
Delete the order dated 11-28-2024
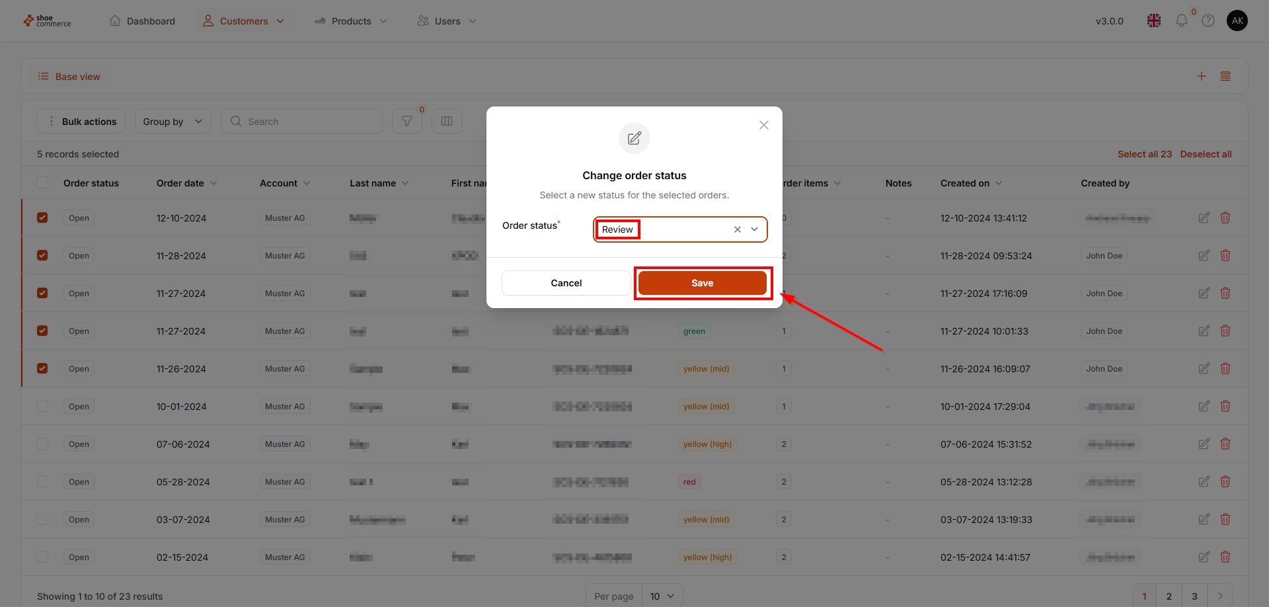click(x=1225, y=255)
